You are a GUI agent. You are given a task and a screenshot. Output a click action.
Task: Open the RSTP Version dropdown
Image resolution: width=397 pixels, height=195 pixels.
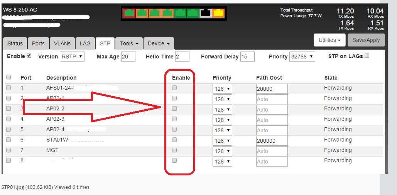coord(72,57)
